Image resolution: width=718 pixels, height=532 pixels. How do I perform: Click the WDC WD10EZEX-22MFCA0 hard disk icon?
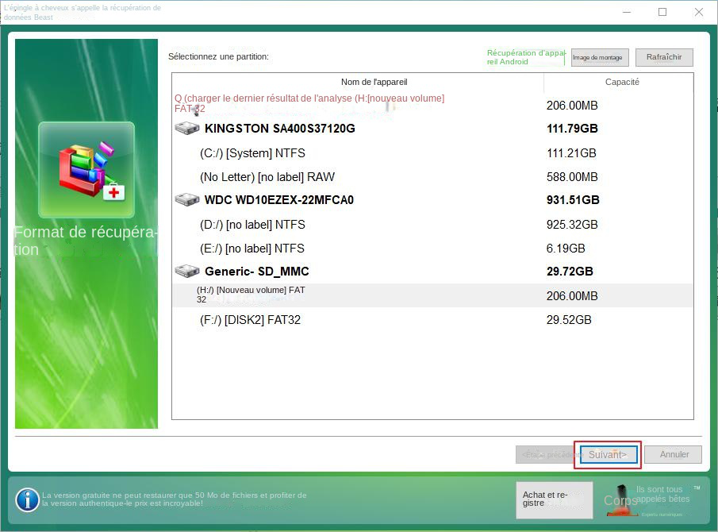187,199
